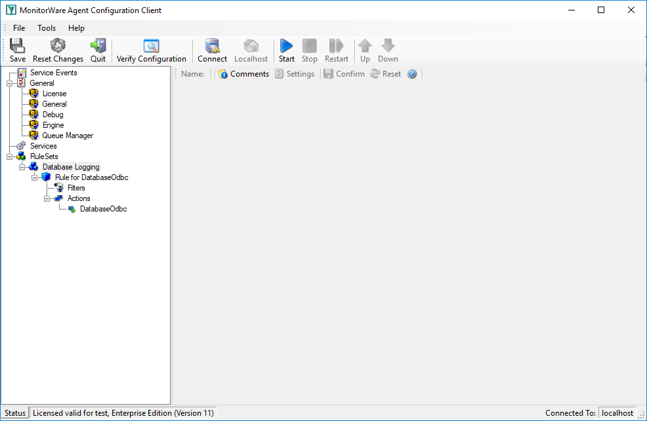Click the Confirm button
The width and height of the screenshot is (647, 421).
tap(344, 74)
